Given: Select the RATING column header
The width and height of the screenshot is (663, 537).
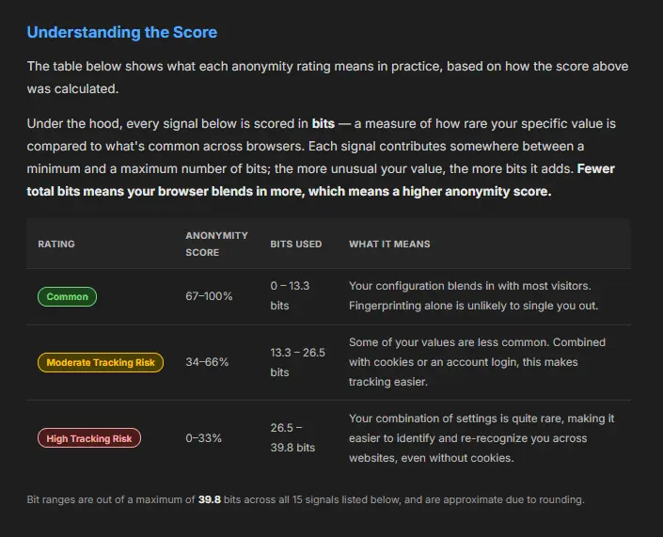Looking at the screenshot, I should tap(56, 244).
